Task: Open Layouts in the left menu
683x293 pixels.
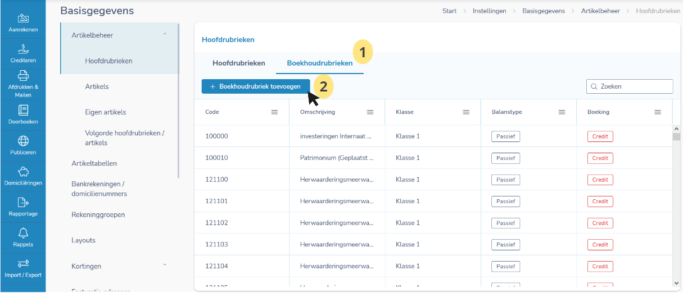Action: click(84, 240)
